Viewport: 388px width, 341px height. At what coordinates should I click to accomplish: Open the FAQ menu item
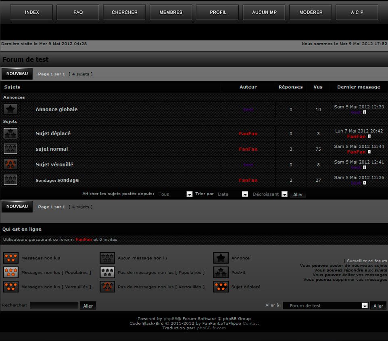[78, 13]
